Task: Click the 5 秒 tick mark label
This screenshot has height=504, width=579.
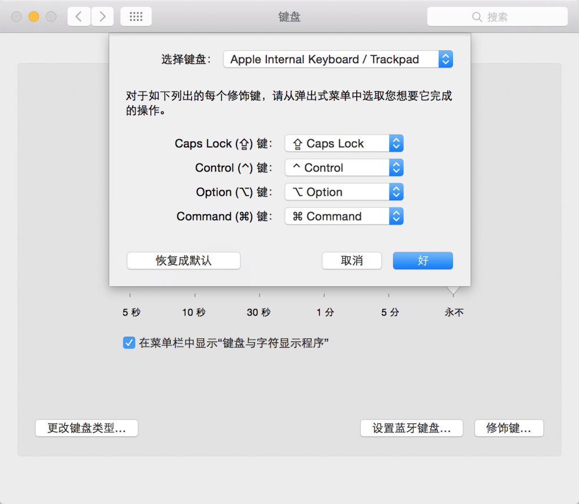Action: (131, 312)
